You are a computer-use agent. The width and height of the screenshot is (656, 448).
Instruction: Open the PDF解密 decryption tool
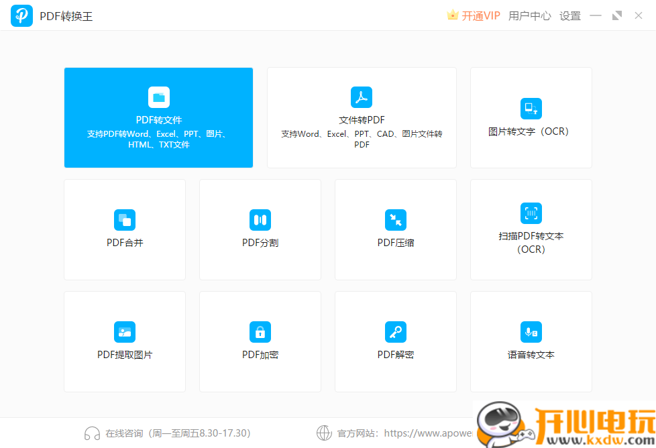pos(395,341)
